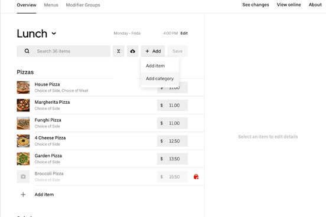Screen dimensions: 326x217
Task: Open the Garden Pizza item row
Action: (110, 159)
